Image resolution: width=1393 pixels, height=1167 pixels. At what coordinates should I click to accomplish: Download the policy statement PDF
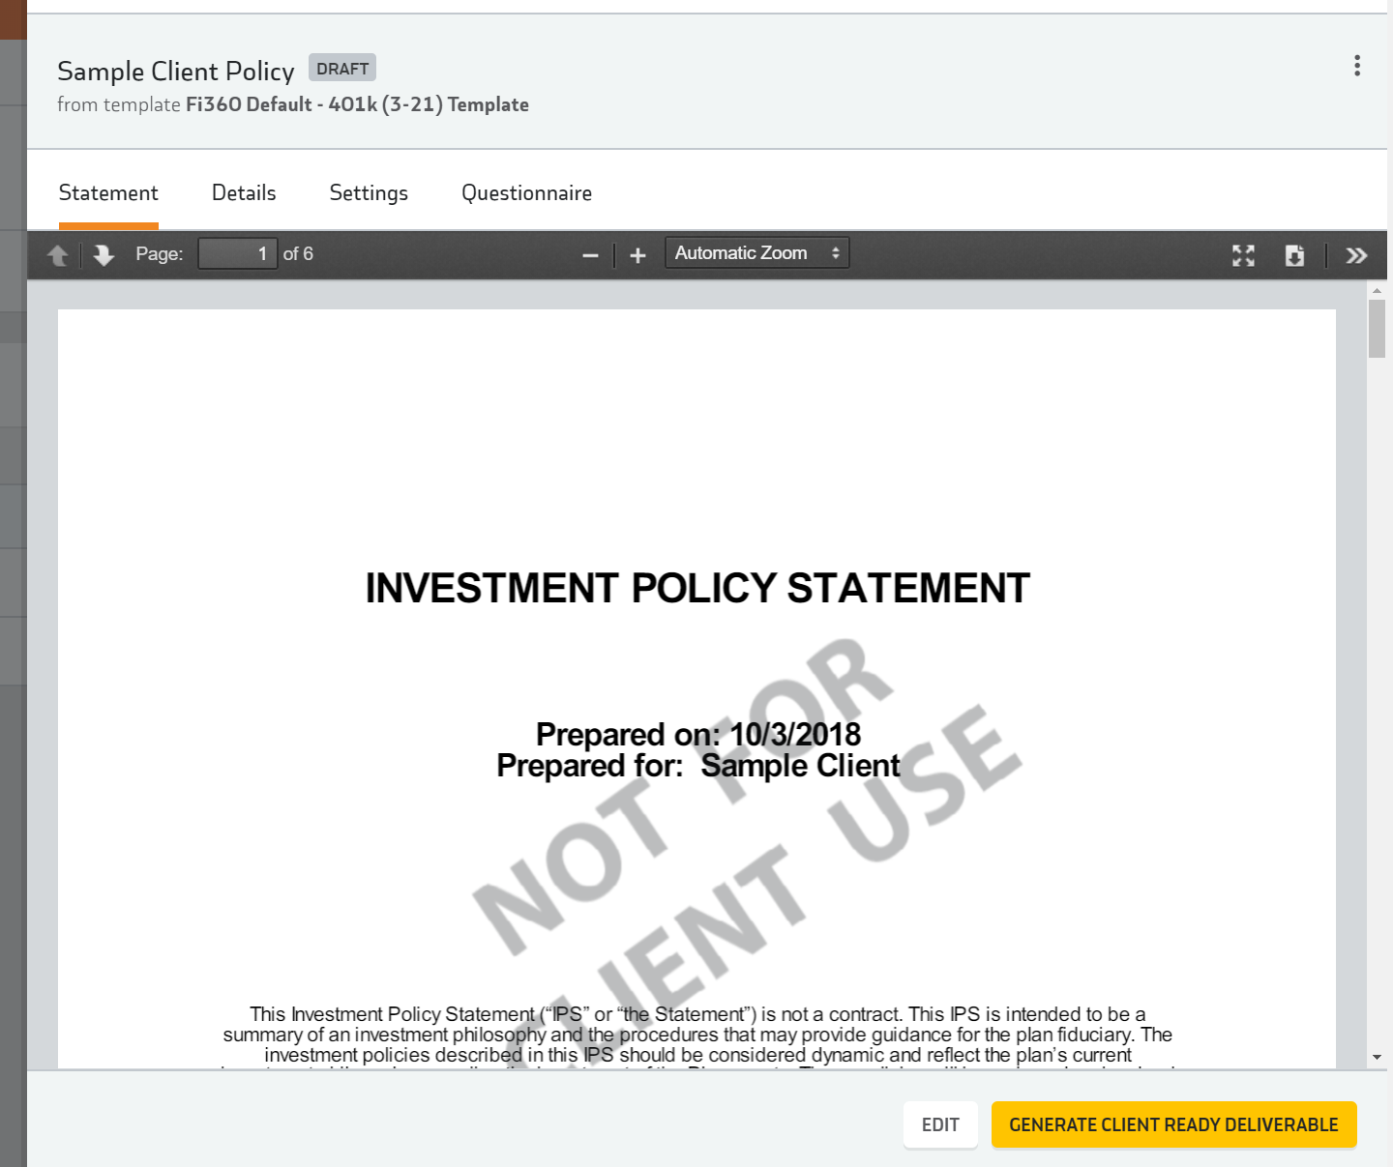[1294, 255]
